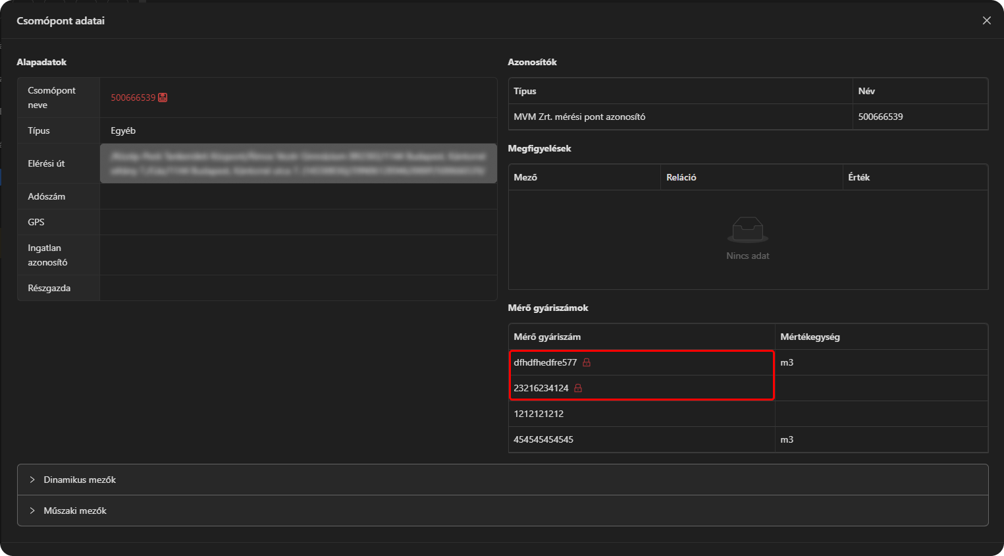
Task: Click the blurred Elérési út value
Action: coord(298,163)
